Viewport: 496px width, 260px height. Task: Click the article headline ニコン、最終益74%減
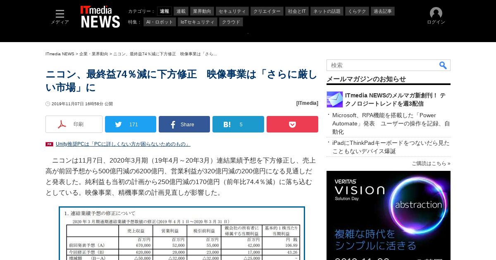(181, 80)
